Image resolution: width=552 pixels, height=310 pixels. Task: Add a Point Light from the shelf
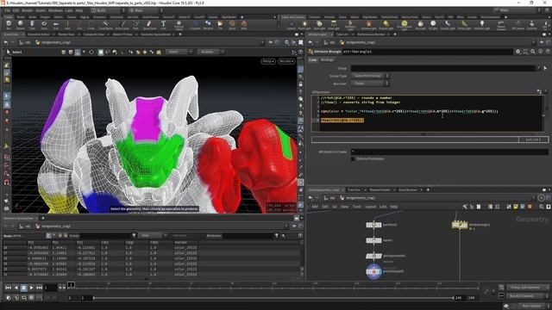(x=304, y=25)
